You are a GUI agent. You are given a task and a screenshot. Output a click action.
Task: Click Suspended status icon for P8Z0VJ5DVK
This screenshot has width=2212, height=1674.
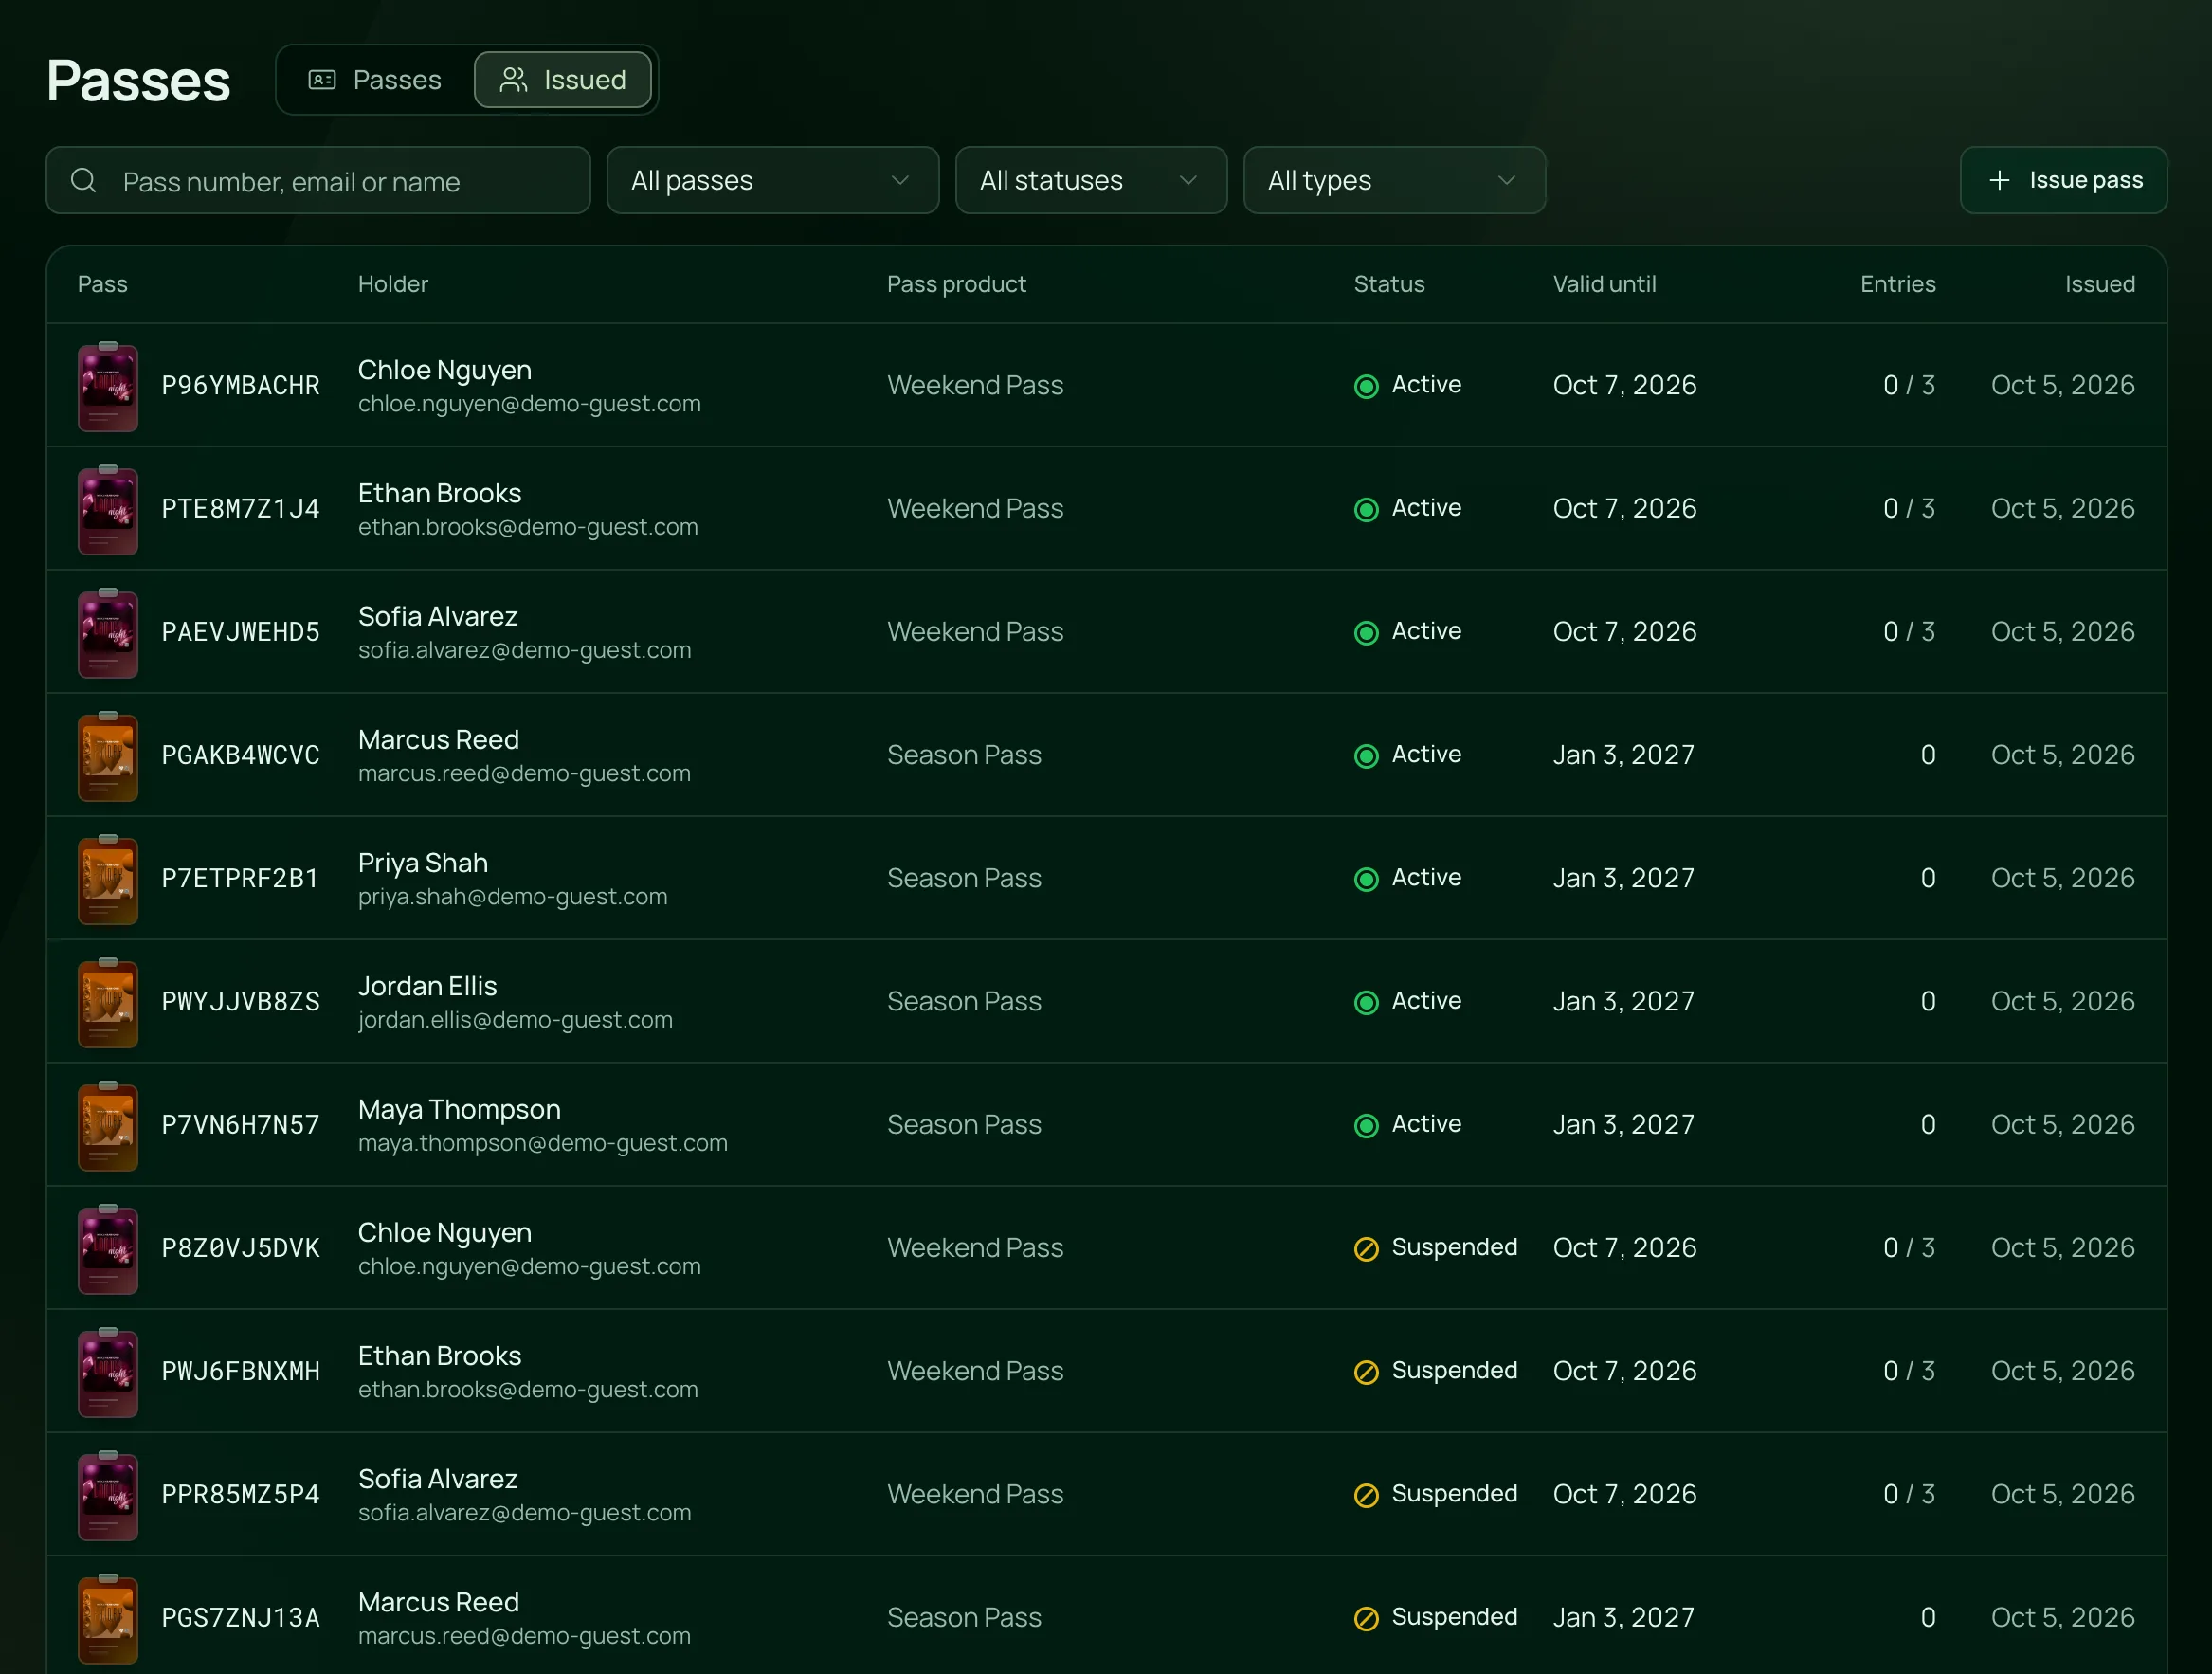tap(1366, 1249)
